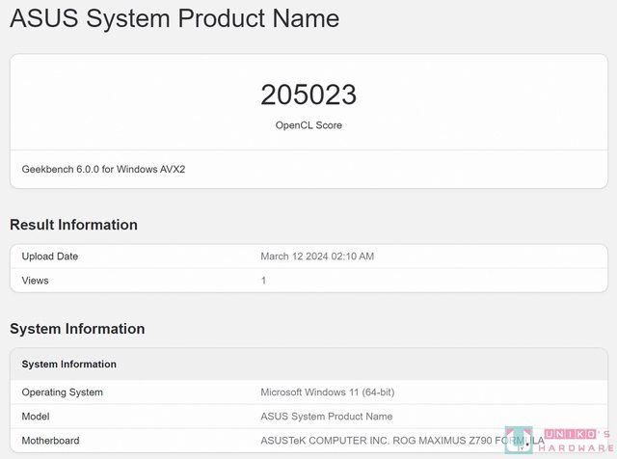
Task: Click the OpenCL Score label
Action: pyautogui.click(x=308, y=125)
